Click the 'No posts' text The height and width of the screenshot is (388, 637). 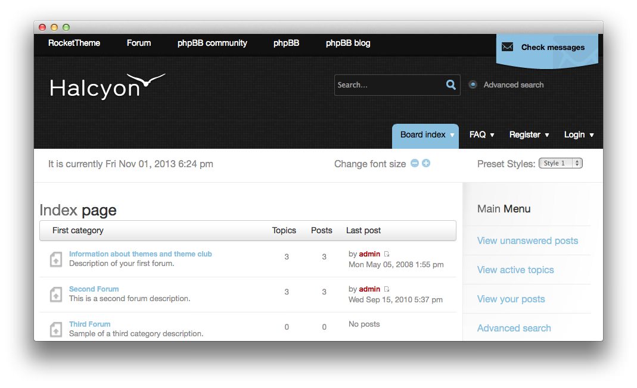tap(364, 324)
